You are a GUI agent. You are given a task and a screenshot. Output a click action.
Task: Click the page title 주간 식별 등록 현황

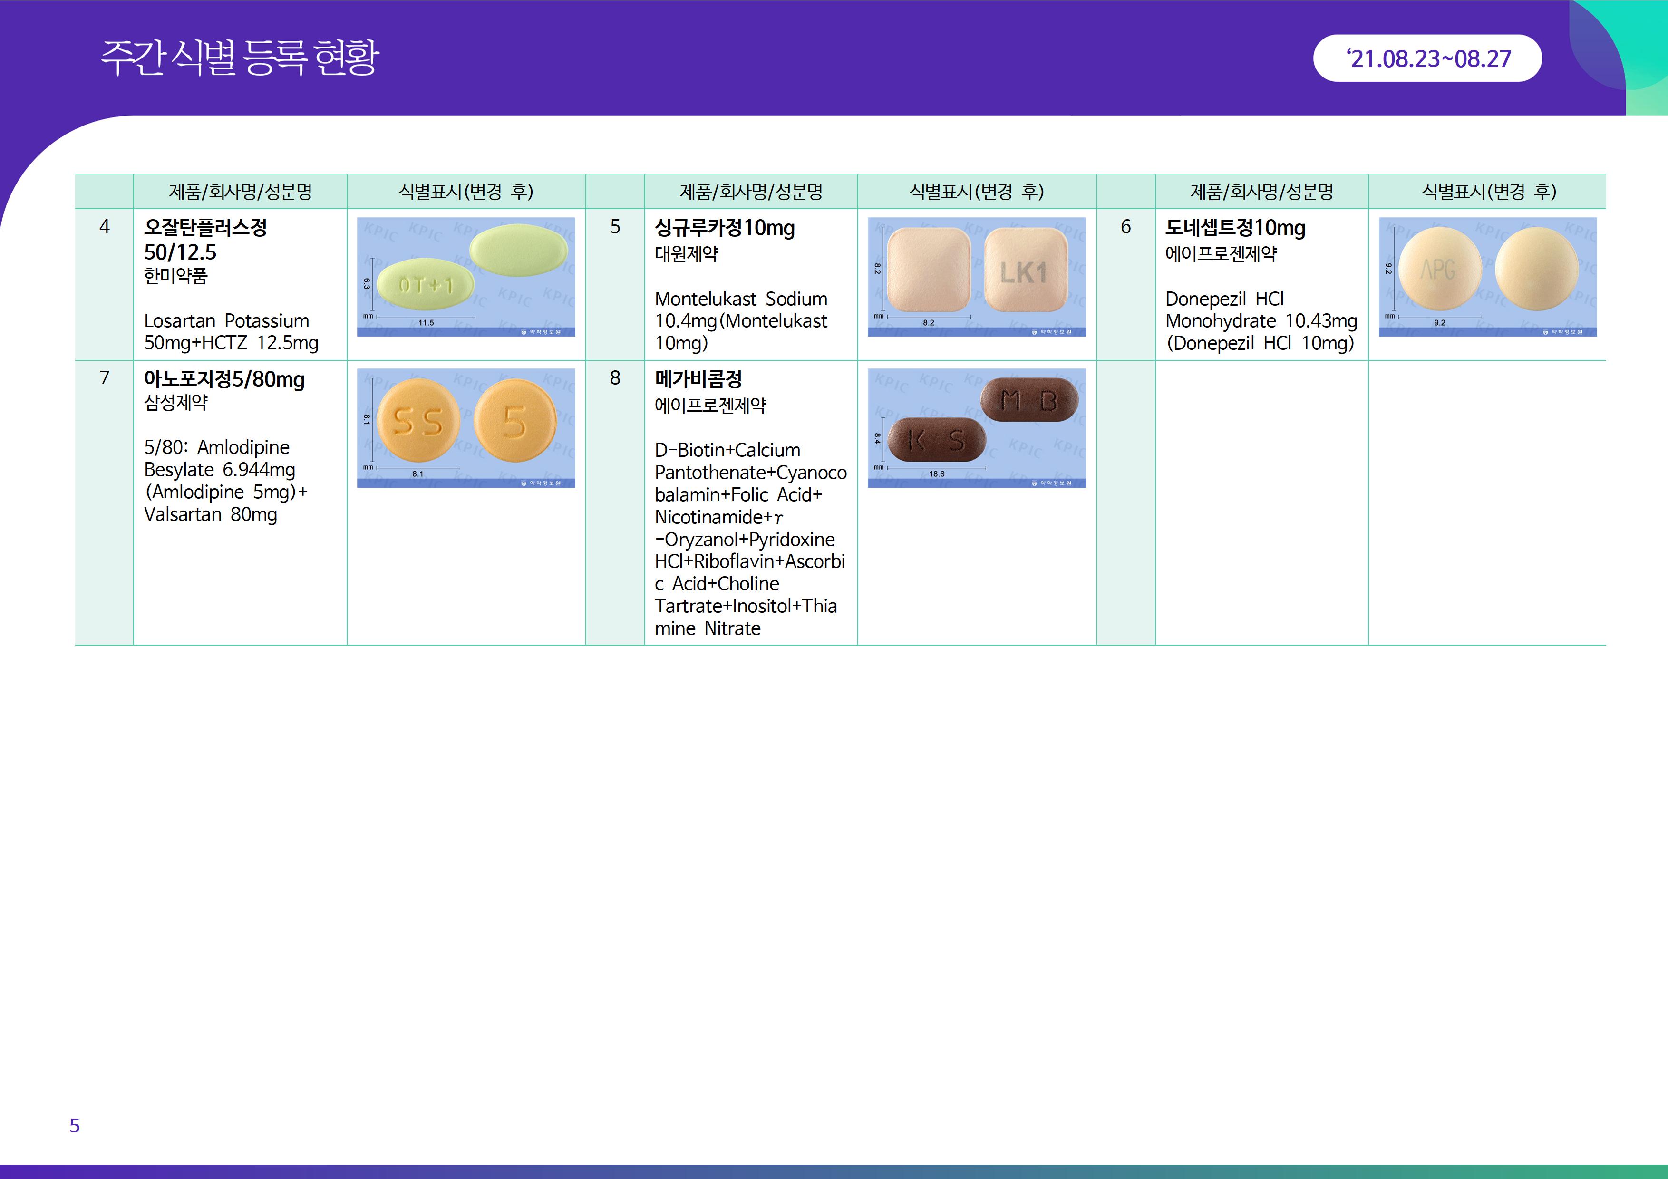pyautogui.click(x=240, y=58)
